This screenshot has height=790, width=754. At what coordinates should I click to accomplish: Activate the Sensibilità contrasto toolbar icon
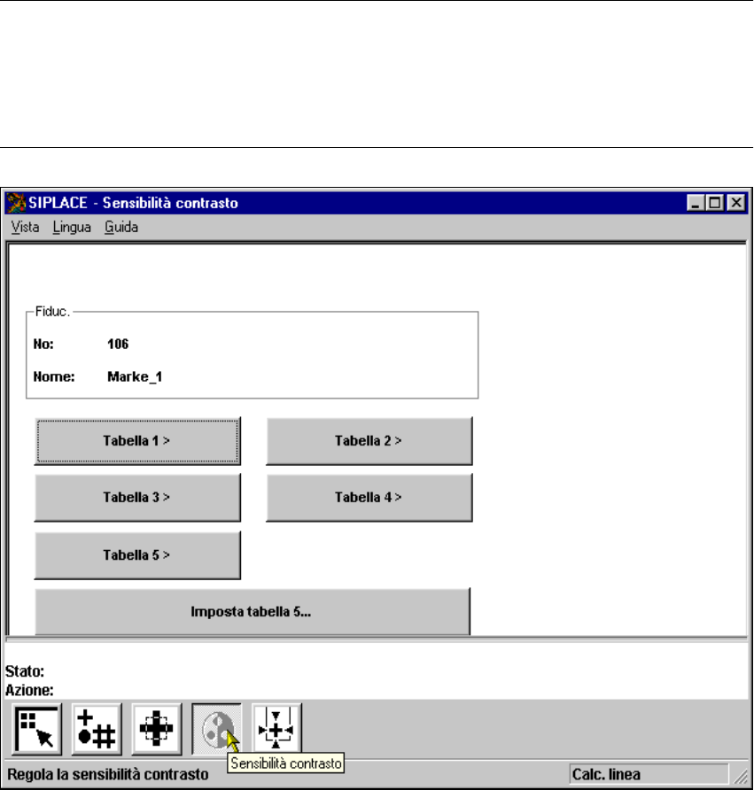tap(217, 729)
